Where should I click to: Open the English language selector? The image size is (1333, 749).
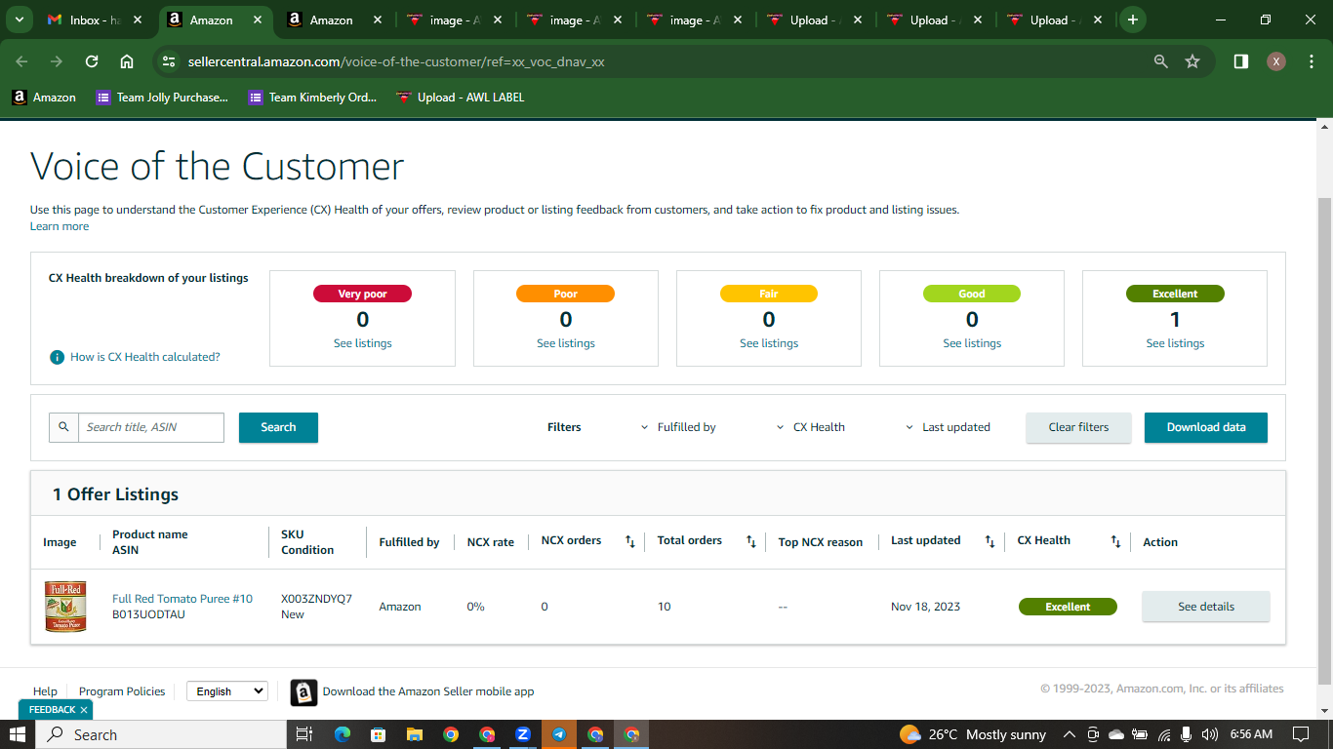click(x=226, y=691)
